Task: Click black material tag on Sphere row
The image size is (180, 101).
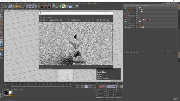Action: click(147, 20)
